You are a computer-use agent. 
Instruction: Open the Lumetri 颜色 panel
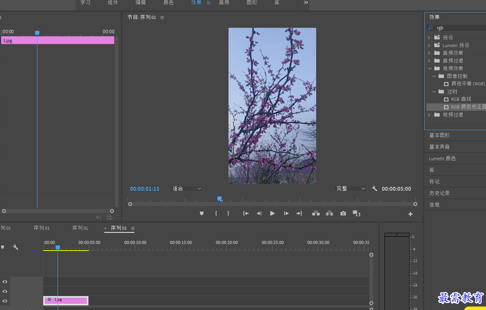pos(442,159)
